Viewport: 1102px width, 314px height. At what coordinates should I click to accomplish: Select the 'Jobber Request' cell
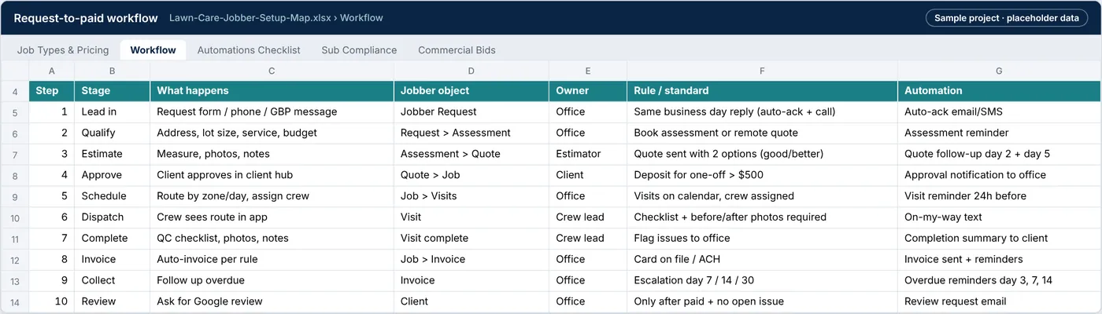(x=471, y=112)
